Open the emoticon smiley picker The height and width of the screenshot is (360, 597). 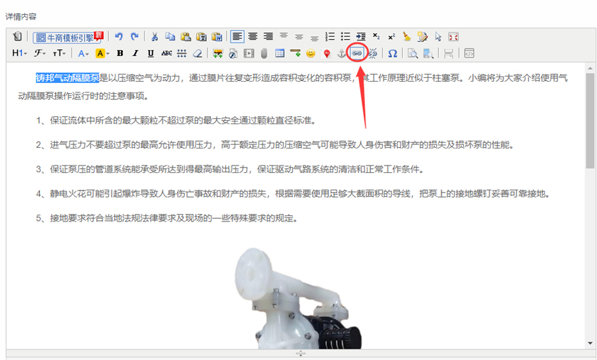311,53
